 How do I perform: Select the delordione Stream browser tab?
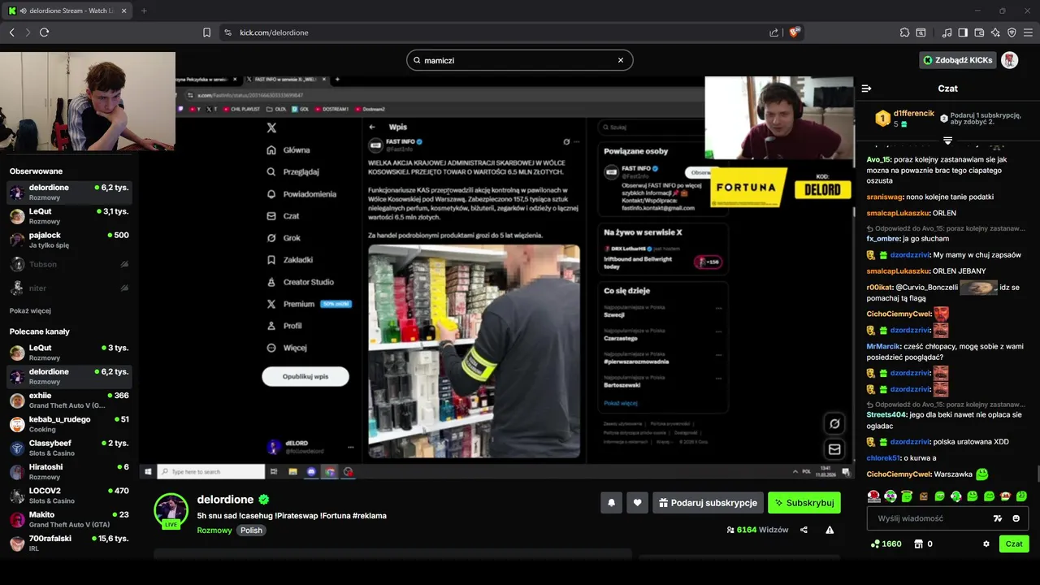coord(68,11)
